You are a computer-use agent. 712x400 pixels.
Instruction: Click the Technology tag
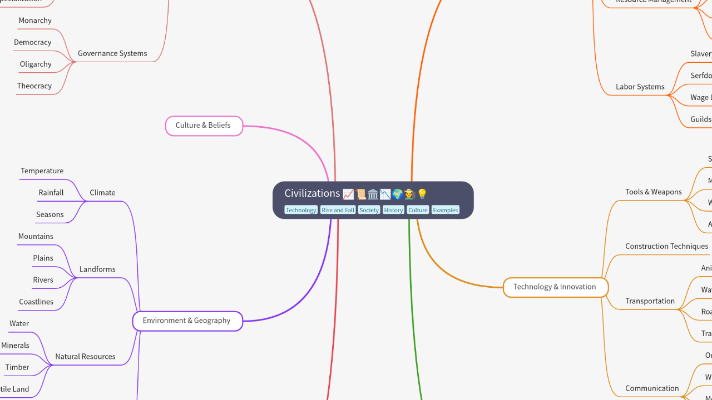[301, 210]
